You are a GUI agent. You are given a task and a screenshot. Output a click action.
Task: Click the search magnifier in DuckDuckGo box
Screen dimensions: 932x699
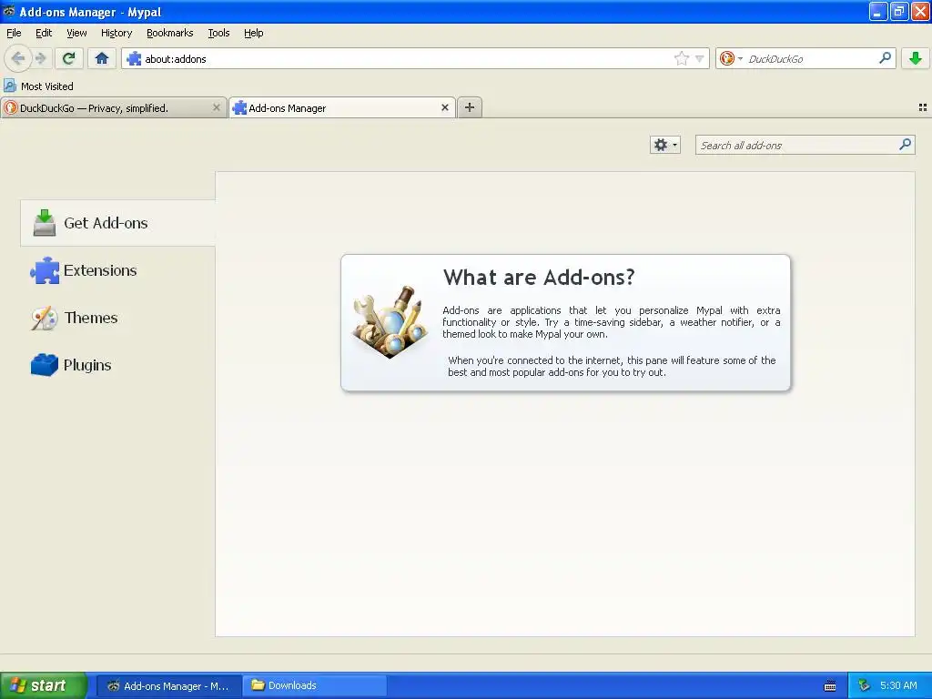coord(885,58)
